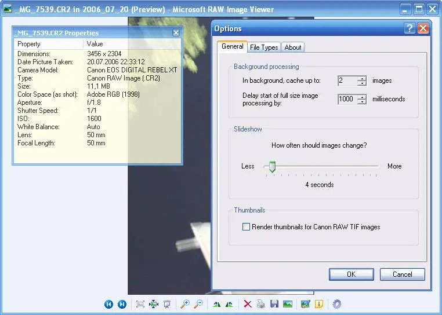Go to the previous image
The height and width of the screenshot is (315, 442).
tap(108, 304)
